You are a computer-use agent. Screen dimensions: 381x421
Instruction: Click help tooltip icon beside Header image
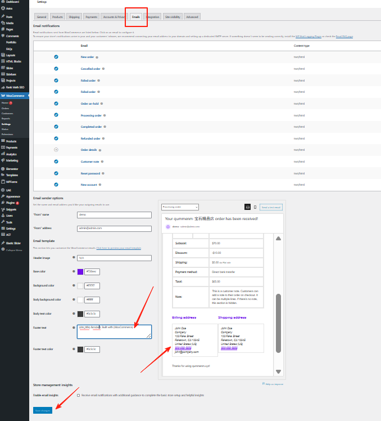pos(74,257)
